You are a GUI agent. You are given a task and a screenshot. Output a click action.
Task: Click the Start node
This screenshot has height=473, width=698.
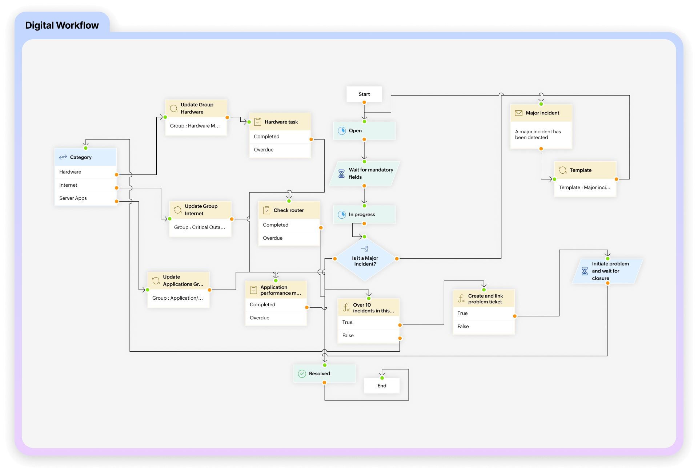(364, 94)
